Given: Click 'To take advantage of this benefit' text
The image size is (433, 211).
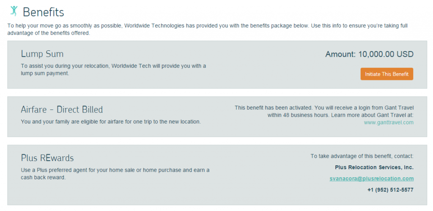Looking at the screenshot, I should (x=362, y=156).
